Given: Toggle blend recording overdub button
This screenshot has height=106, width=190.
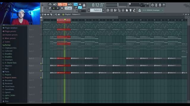Looking at the screenshot, I should click(x=65, y=4).
